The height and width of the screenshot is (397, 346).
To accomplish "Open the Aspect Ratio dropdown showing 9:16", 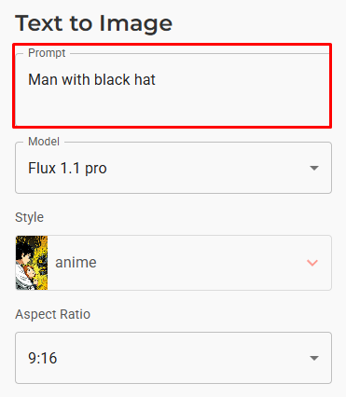I will coord(173,358).
